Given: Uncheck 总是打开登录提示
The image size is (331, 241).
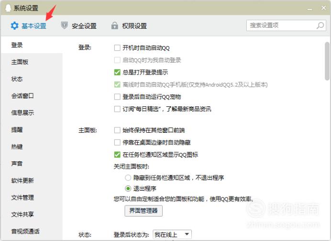Looking at the screenshot, I should pos(117,72).
